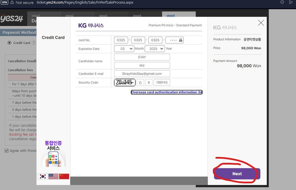Open the expiration Month dropdown
Screen dimensions: 296x190
124,49
